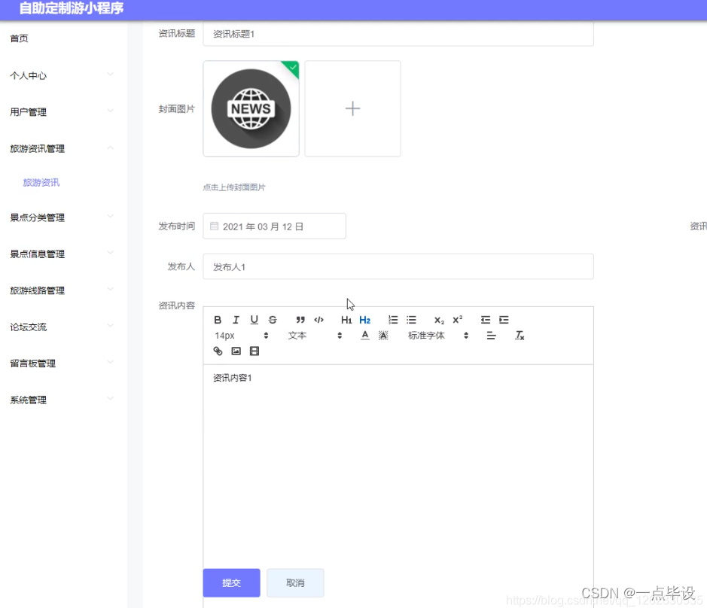Insert a video using the editor toolbar
The height and width of the screenshot is (608, 707).
point(254,351)
